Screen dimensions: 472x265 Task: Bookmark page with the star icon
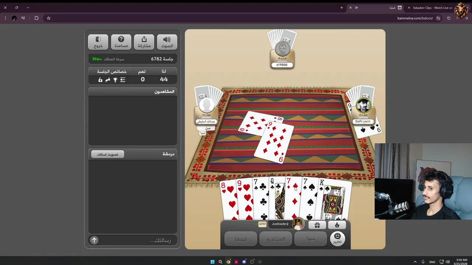point(48,18)
